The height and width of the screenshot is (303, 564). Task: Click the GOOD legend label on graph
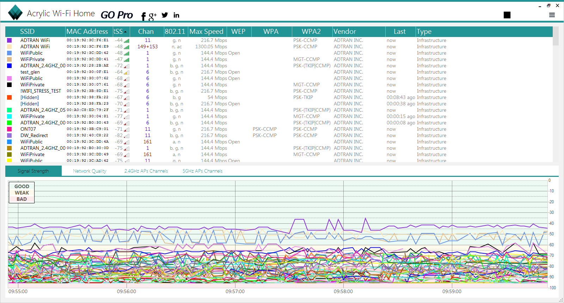22,186
